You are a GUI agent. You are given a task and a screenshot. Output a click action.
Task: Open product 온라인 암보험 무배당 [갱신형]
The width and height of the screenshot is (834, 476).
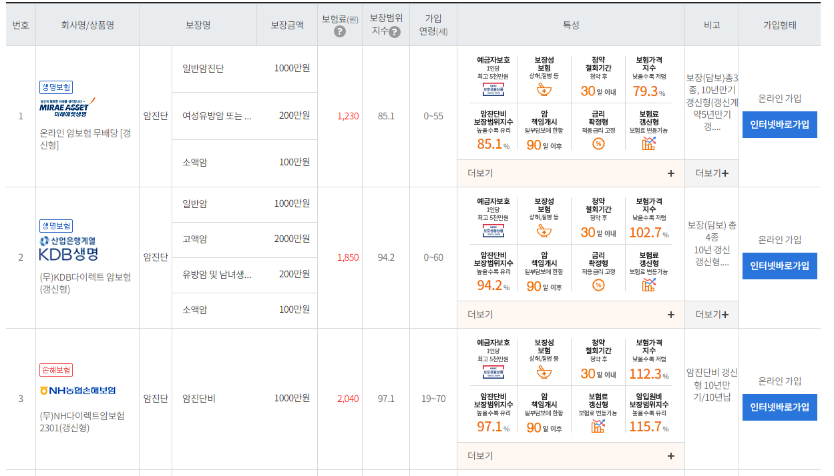click(x=85, y=139)
